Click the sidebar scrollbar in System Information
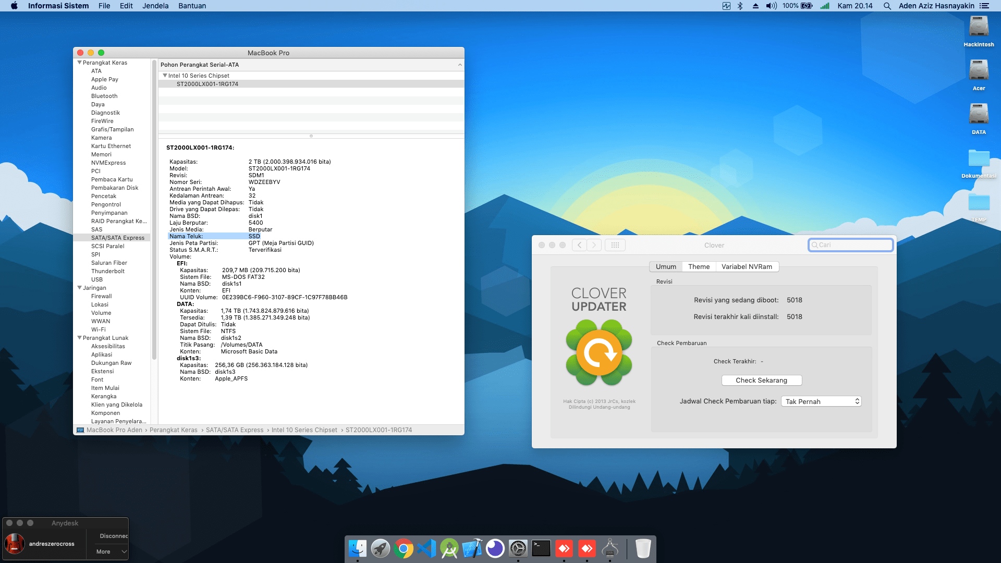Viewport: 1001px width, 563px height. pyautogui.click(x=154, y=210)
